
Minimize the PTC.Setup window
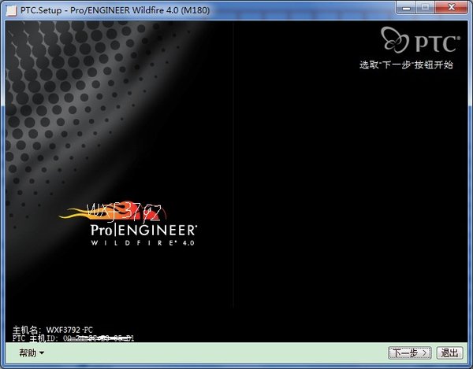click(406, 8)
